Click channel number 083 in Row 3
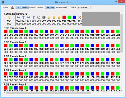 (x=118, y=63)
